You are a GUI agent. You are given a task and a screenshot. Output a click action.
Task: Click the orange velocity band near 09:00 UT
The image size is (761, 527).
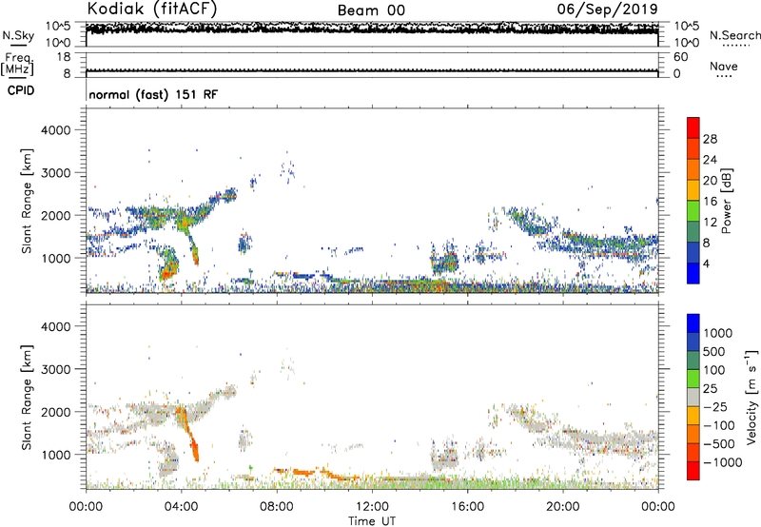[x=302, y=472]
